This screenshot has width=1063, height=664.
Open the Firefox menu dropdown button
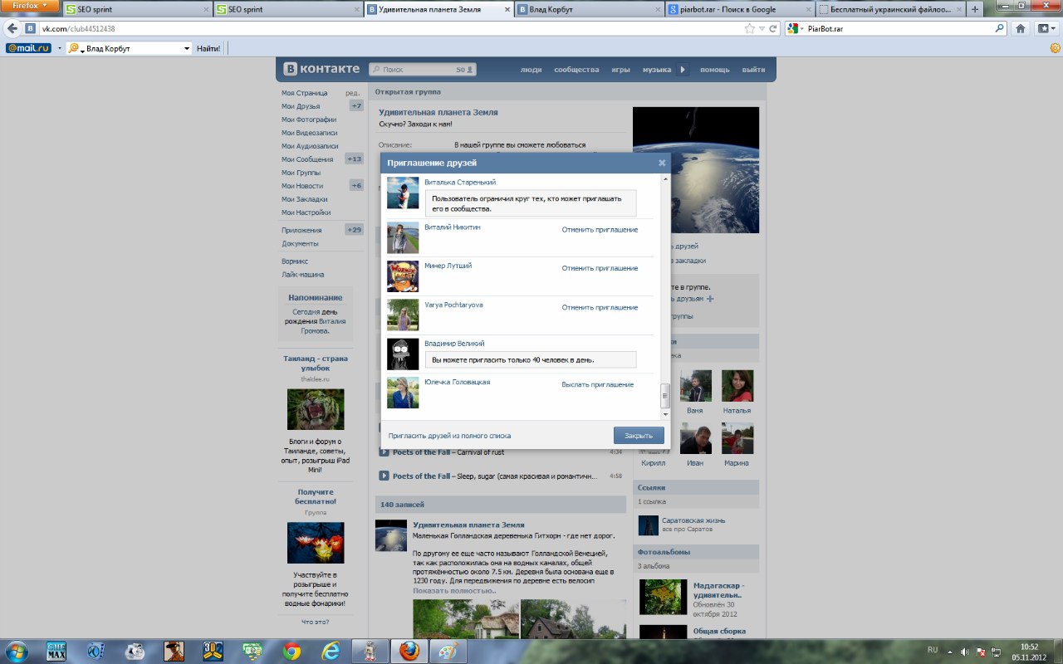pos(30,6)
